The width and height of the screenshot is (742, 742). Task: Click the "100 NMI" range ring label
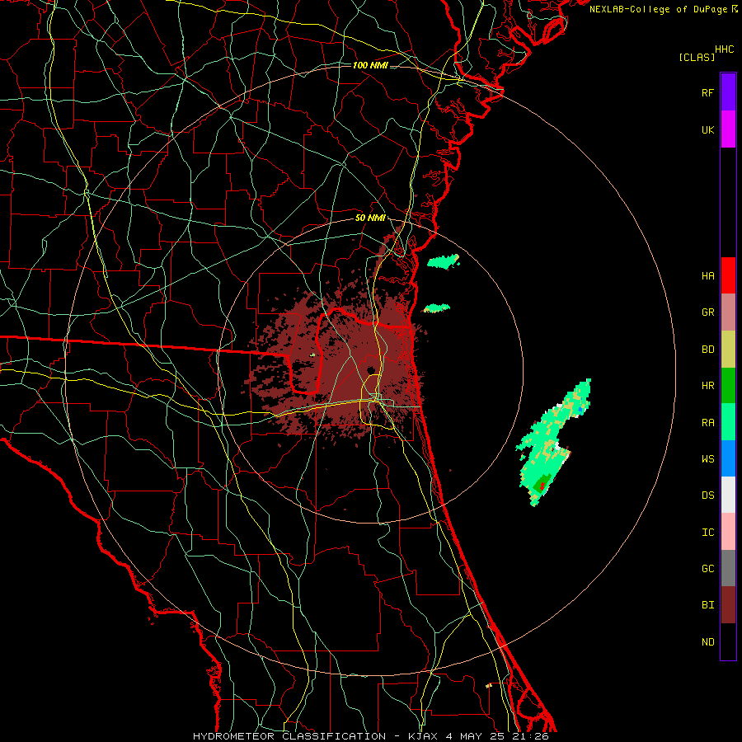click(370, 65)
